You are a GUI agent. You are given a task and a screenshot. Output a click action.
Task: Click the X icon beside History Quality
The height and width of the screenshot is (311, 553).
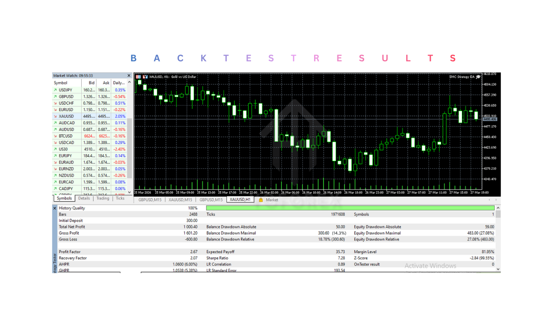[54, 208]
